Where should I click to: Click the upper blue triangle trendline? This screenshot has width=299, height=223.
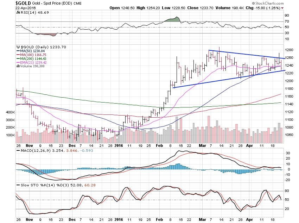coord(247,54)
